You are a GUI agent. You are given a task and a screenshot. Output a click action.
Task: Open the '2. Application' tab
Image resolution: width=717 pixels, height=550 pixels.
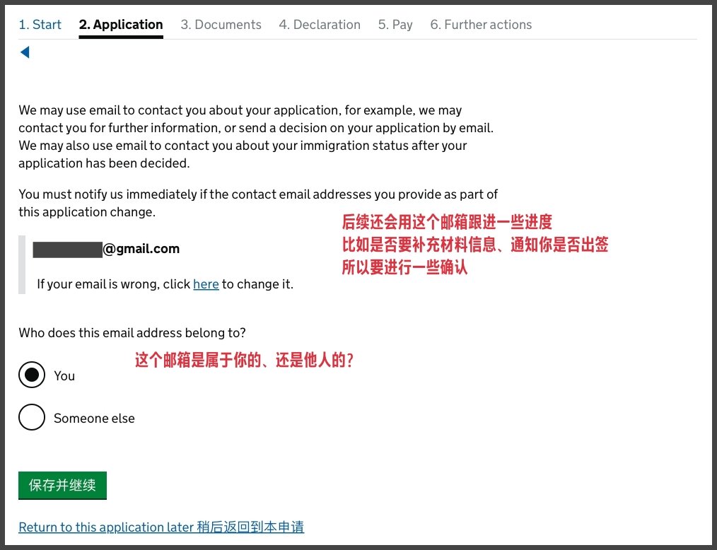[121, 25]
